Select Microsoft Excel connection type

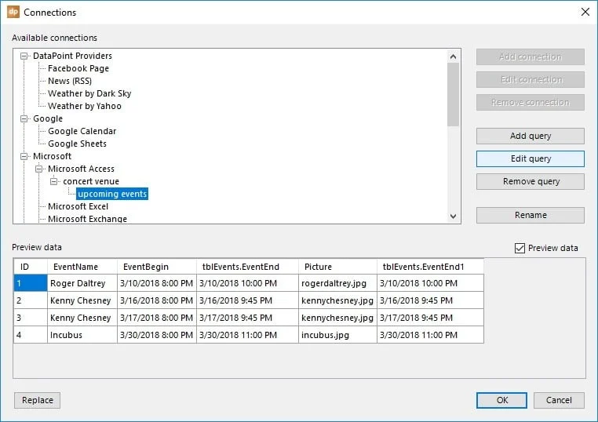point(78,206)
